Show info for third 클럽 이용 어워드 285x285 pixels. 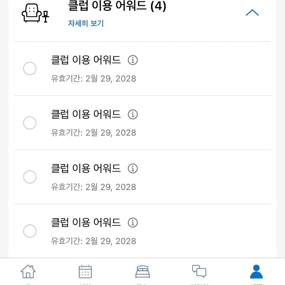pyautogui.click(x=133, y=169)
